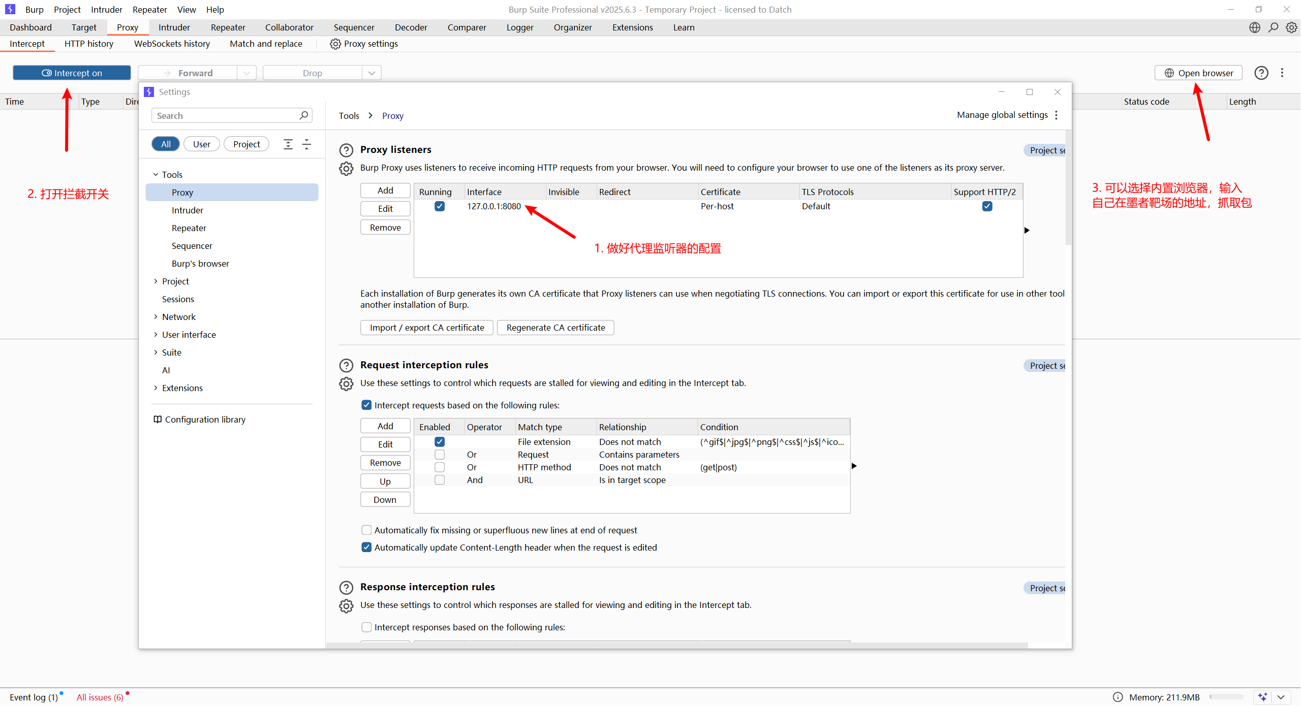Image resolution: width=1301 pixels, height=706 pixels.
Task: Expand all settings sections icon
Action: [288, 144]
